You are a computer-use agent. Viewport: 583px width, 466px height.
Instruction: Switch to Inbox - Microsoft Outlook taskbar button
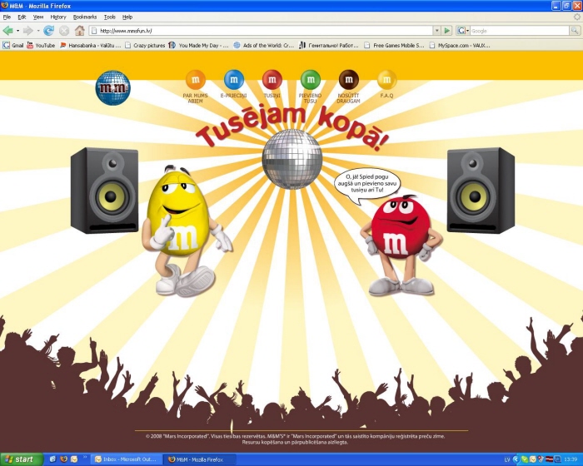tap(127, 459)
